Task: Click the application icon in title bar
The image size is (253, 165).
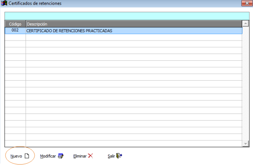Action: click(4, 3)
